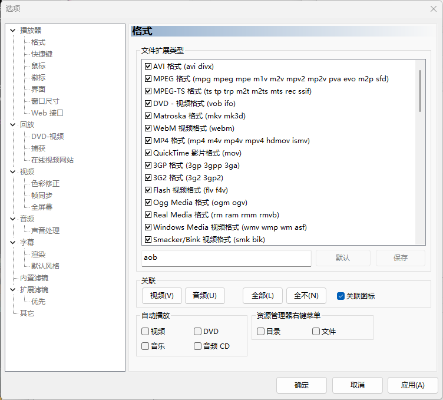Open the DVD-视频 settings page
443x400 pixels.
coord(48,137)
